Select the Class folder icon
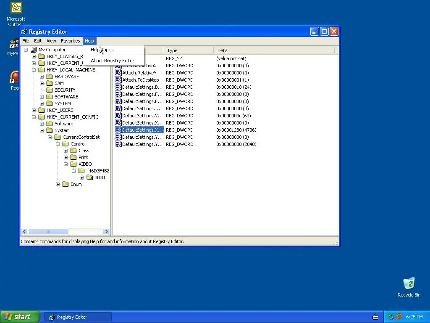The image size is (430, 323). pos(73,151)
